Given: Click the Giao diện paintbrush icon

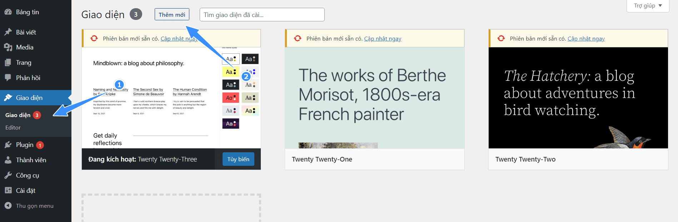Looking at the screenshot, I should [8, 97].
